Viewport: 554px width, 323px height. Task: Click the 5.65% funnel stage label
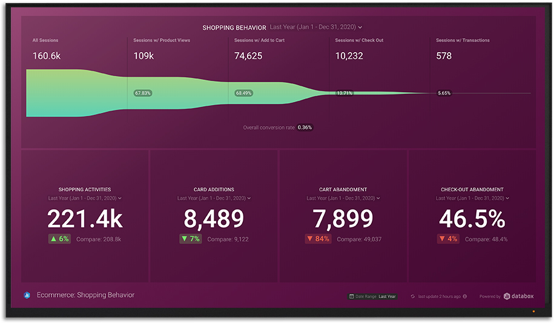click(444, 93)
